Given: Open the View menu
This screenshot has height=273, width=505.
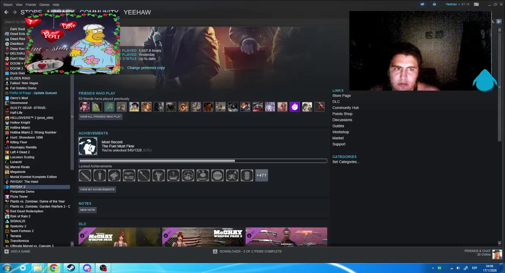Looking at the screenshot, I should coord(19,5).
